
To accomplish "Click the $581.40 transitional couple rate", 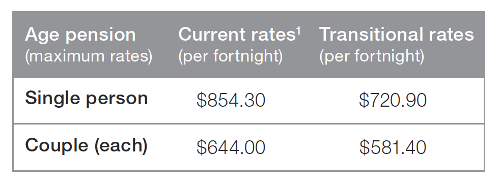I will (x=393, y=147).
